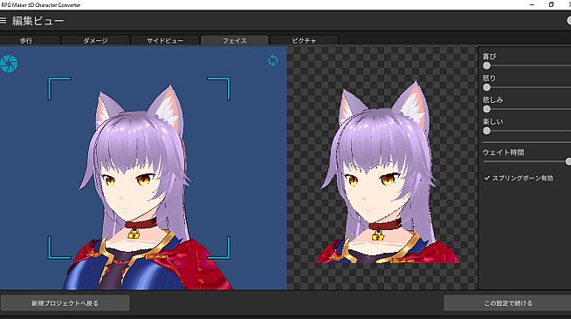This screenshot has height=319, width=571.
Task: Minimize the RPG Maker 3D Character Converter window
Action: (532, 4)
